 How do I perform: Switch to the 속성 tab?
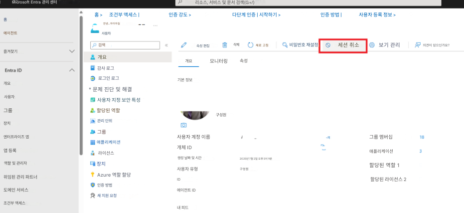[244, 61]
